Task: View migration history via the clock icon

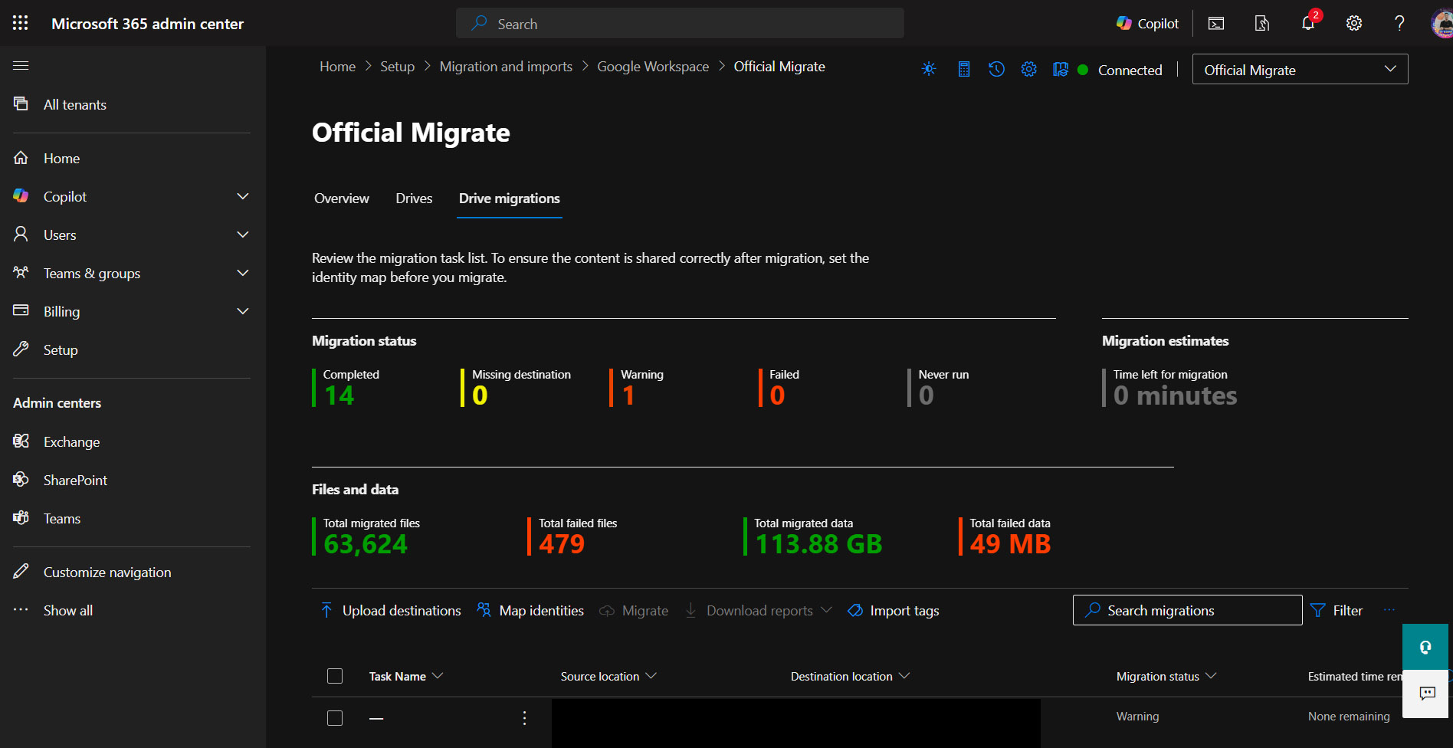Action: (996, 69)
